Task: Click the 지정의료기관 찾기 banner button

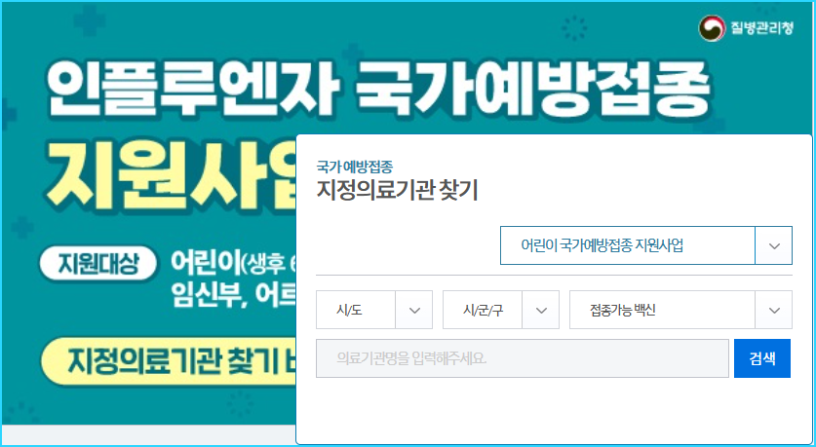Action: [169, 361]
